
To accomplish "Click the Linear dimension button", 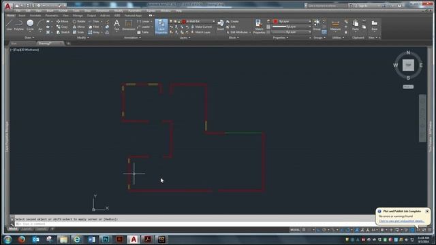I will pyautogui.click(x=144, y=21).
